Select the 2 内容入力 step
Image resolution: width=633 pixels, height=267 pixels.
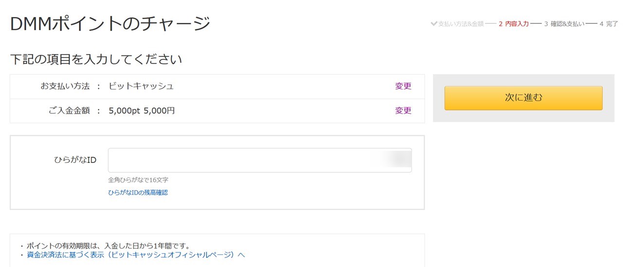tap(513, 24)
